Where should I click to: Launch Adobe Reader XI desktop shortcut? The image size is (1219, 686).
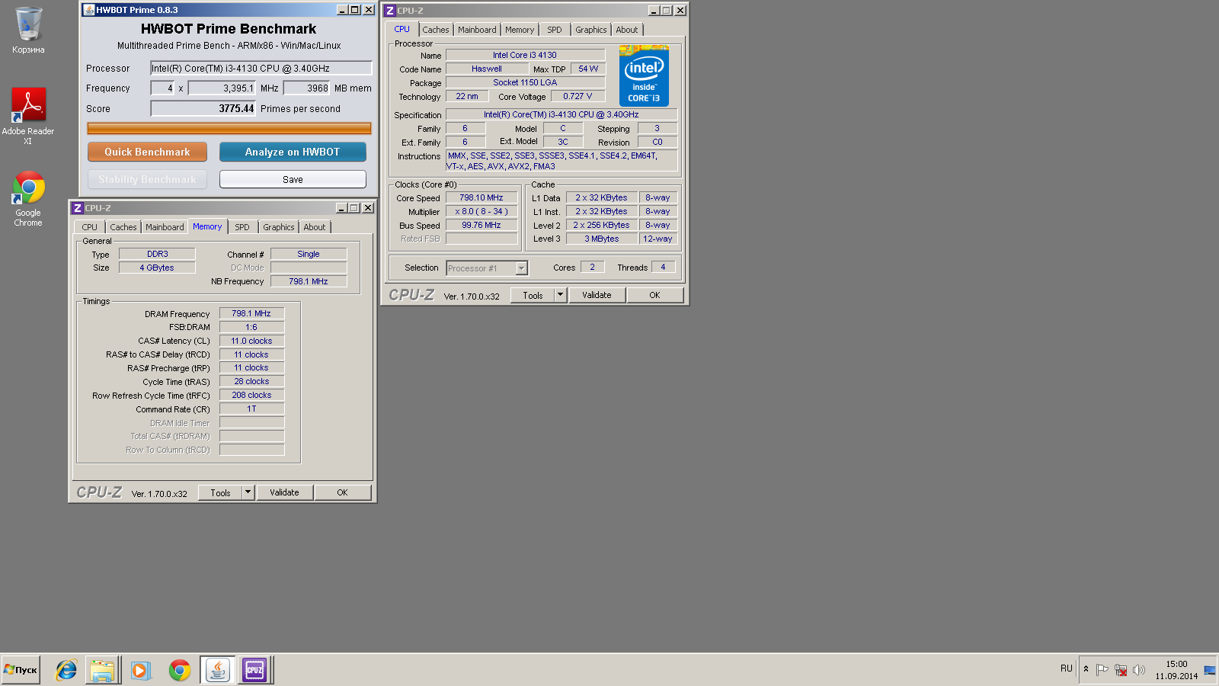point(28,115)
